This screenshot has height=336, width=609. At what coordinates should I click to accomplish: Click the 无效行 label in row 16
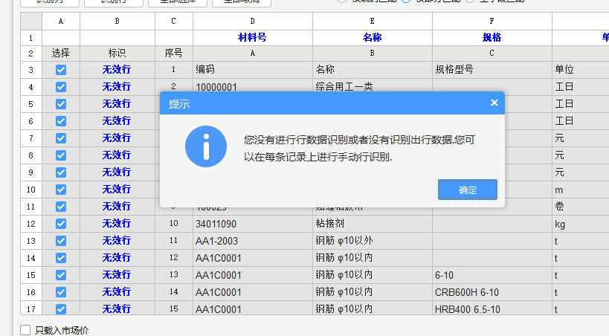117,291
